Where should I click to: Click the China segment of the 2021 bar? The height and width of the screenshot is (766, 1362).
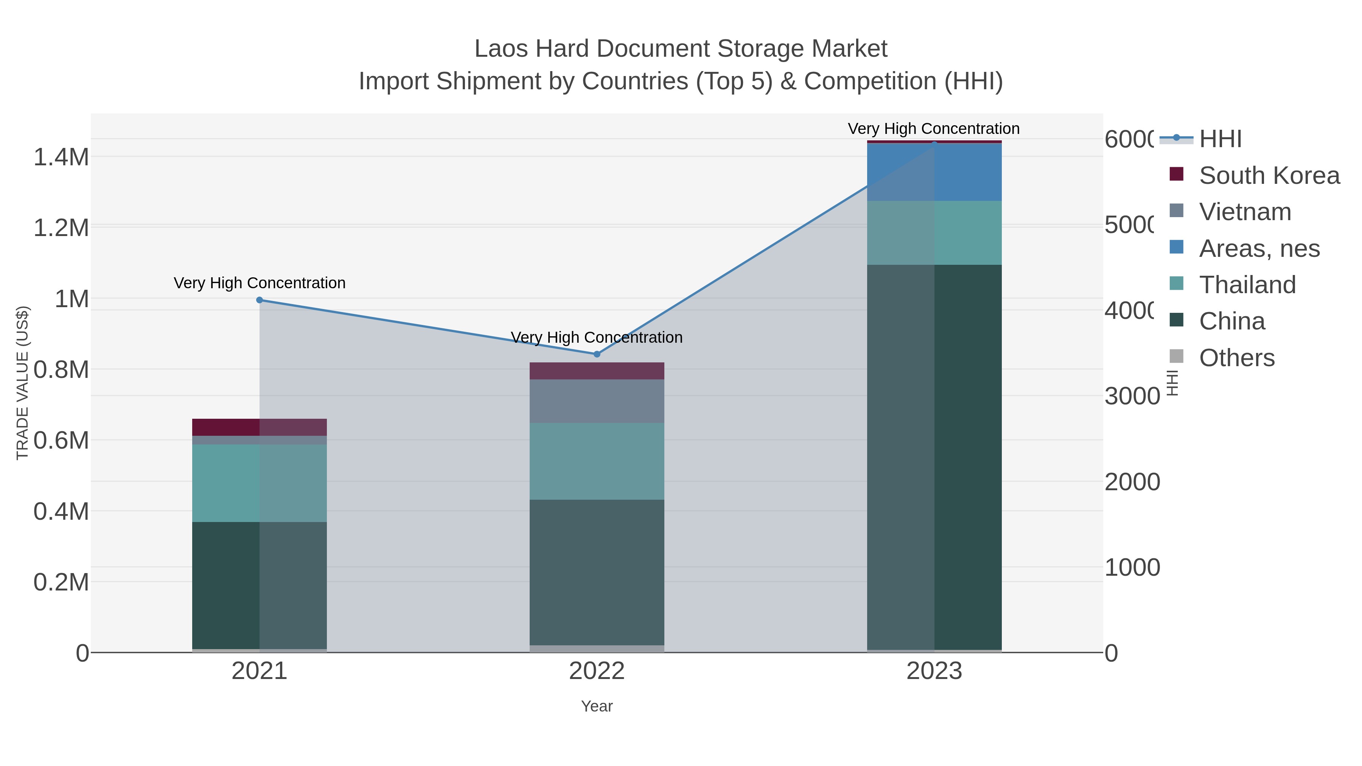click(x=259, y=586)
